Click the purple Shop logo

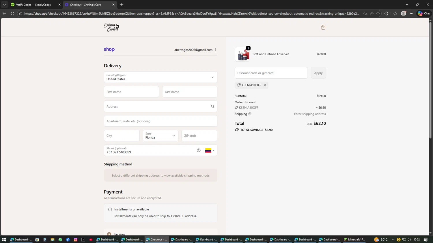coord(109,49)
